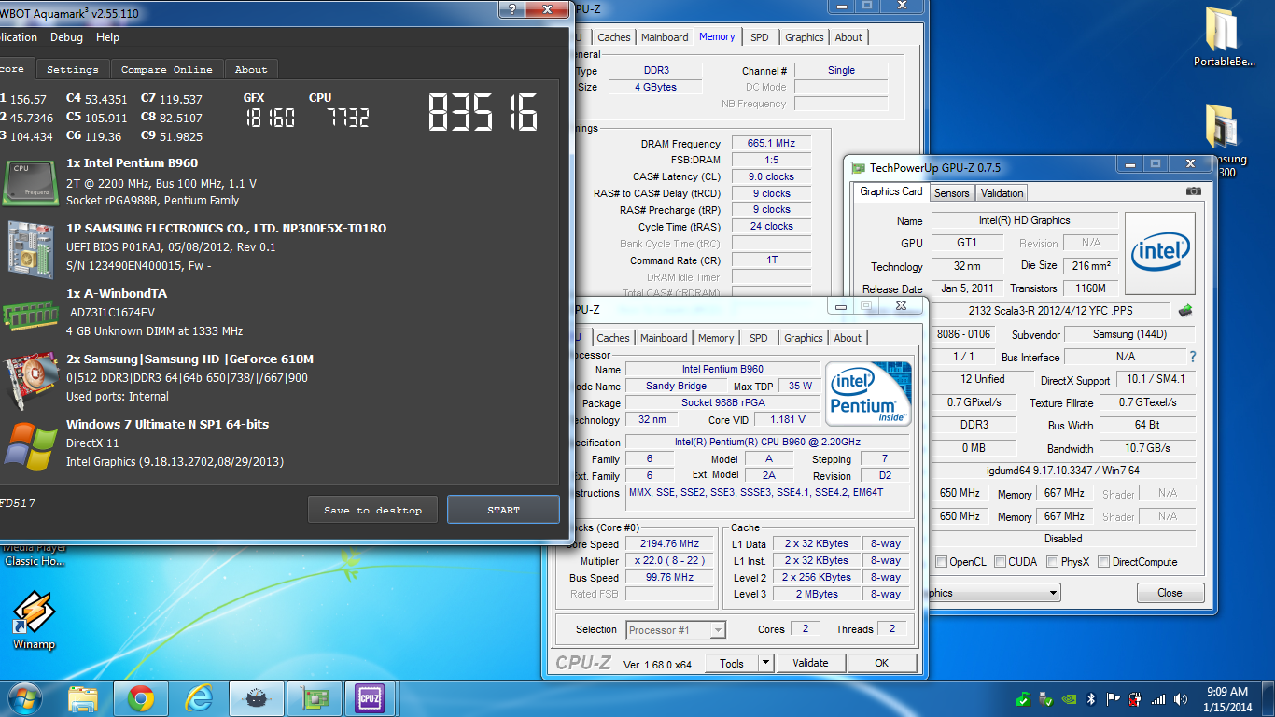The image size is (1275, 717).
Task: Launch Google Chrome from taskbar
Action: click(x=141, y=698)
